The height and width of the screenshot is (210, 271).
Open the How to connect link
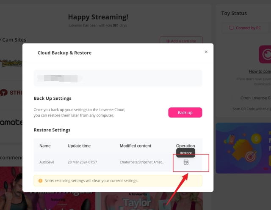tap(259, 71)
